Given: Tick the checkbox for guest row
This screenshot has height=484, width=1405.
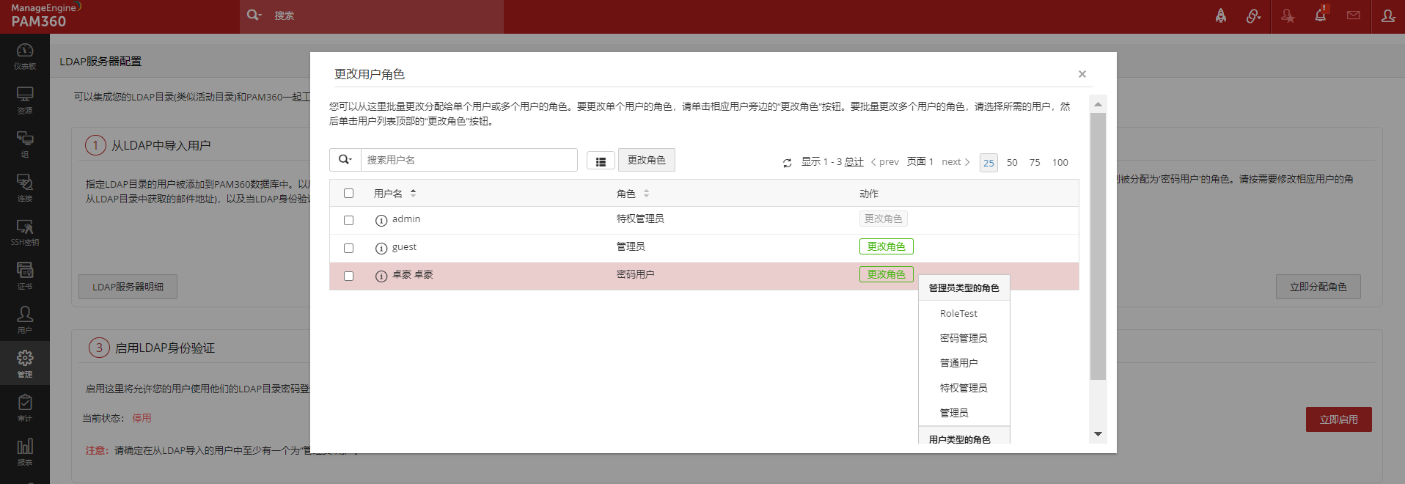Looking at the screenshot, I should point(348,248).
